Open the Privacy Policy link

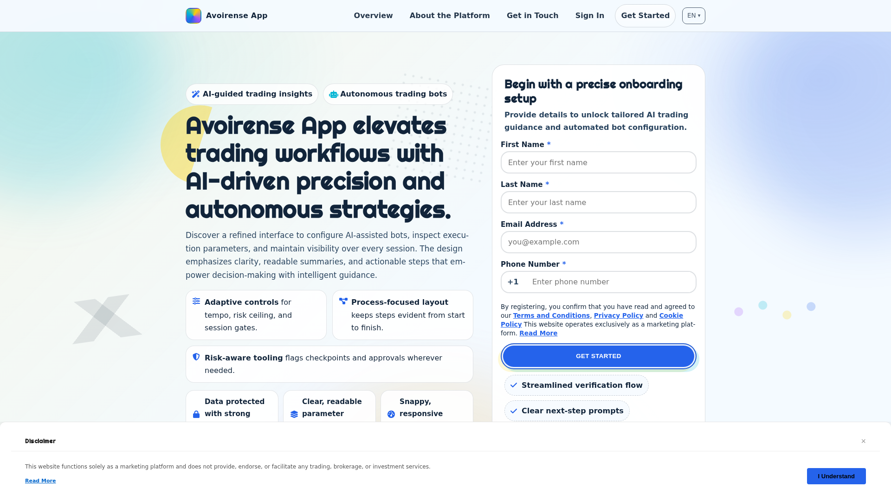click(x=618, y=315)
